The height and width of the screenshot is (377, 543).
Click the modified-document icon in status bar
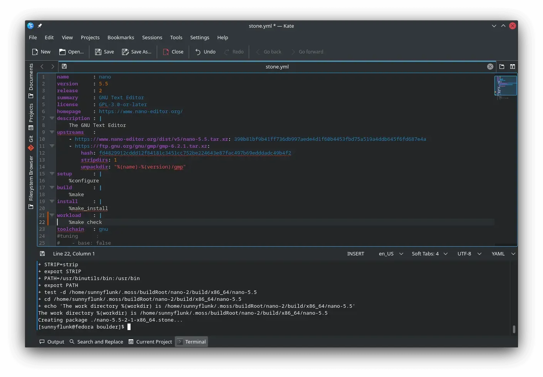(42, 254)
